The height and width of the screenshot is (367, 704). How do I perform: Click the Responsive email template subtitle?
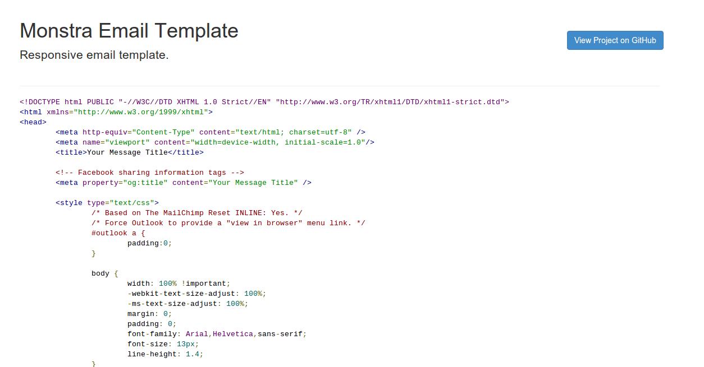point(94,55)
